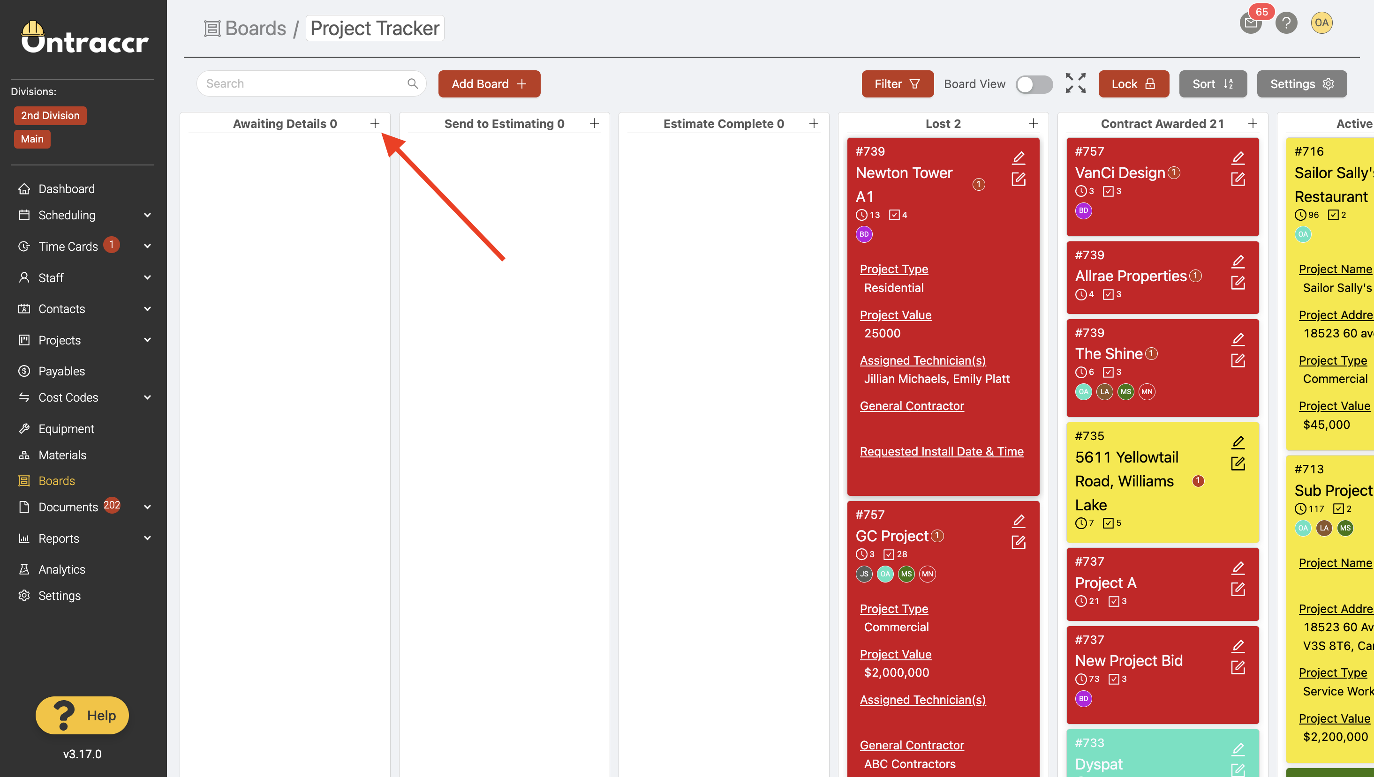Open the Filter button

pyautogui.click(x=897, y=84)
